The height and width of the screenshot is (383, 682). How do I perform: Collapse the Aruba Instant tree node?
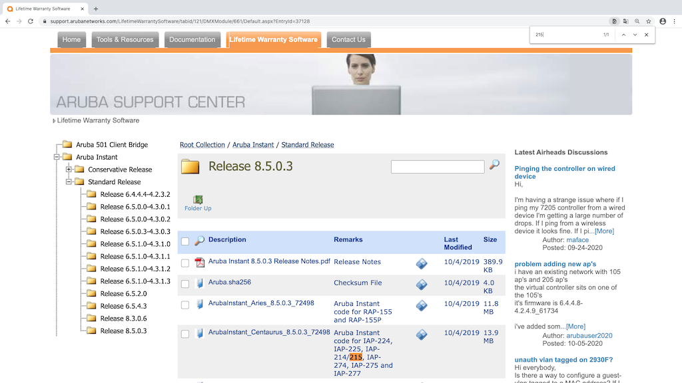(x=57, y=158)
